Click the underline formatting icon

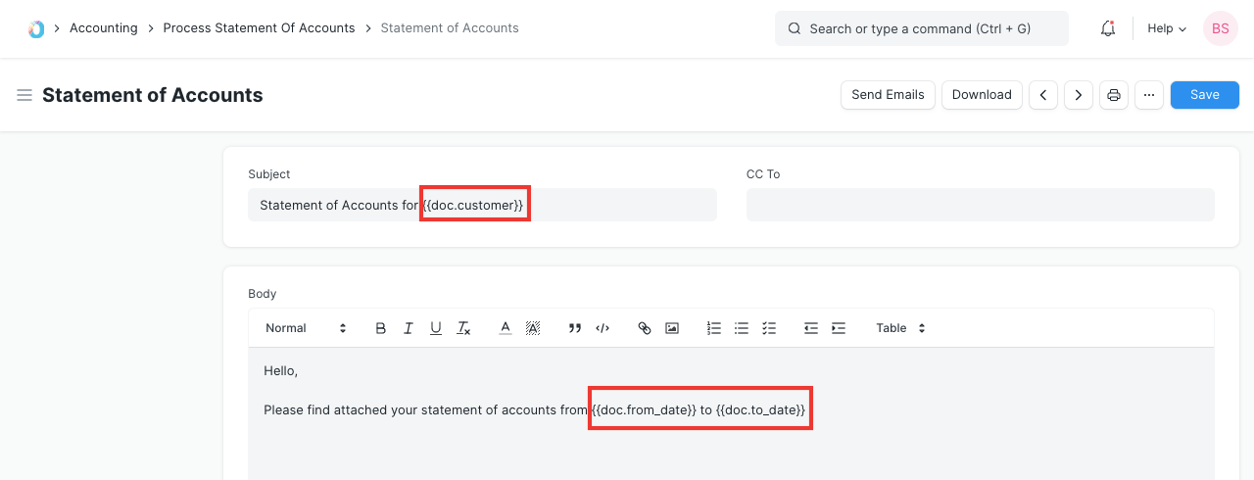click(436, 328)
